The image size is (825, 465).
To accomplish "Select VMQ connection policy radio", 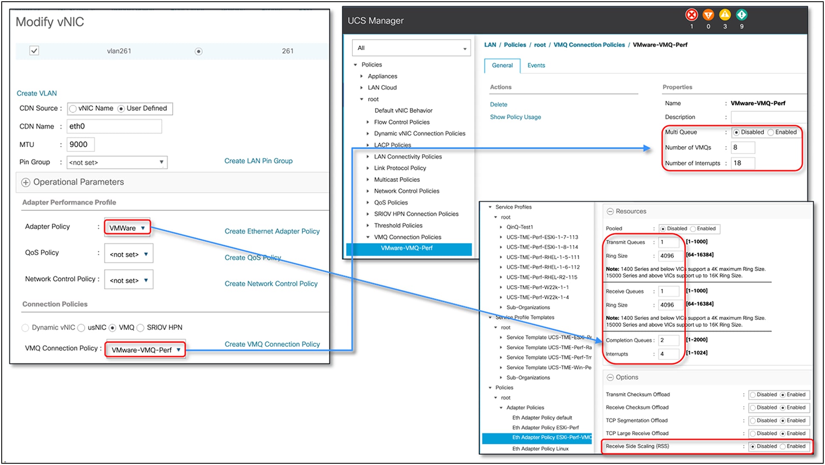I will coord(112,328).
